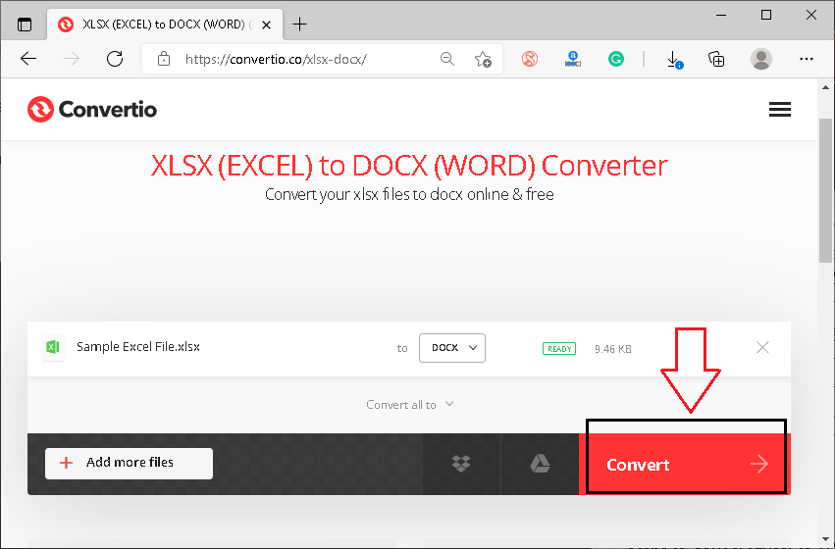Open the Grammarly extension
The height and width of the screenshot is (549, 835).
(616, 59)
